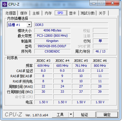Click the CAS# 延迟 row label
The image size is (122, 121).
(x=24, y=71)
